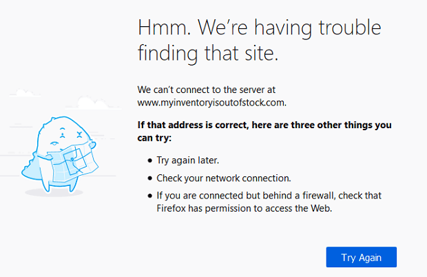Click the bullet dot before the firewall suggestion
427x277 pixels.
149,196
